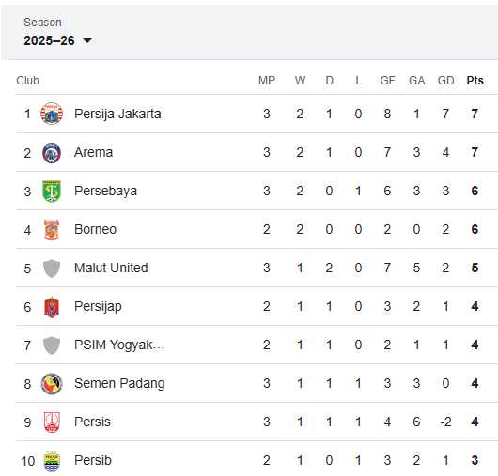
Task: Click the red Persis club crest
Action: coord(52,422)
